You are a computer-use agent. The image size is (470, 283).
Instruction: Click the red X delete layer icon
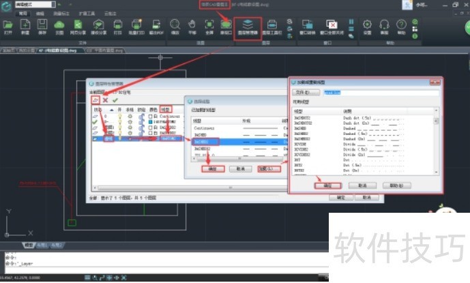point(105,100)
